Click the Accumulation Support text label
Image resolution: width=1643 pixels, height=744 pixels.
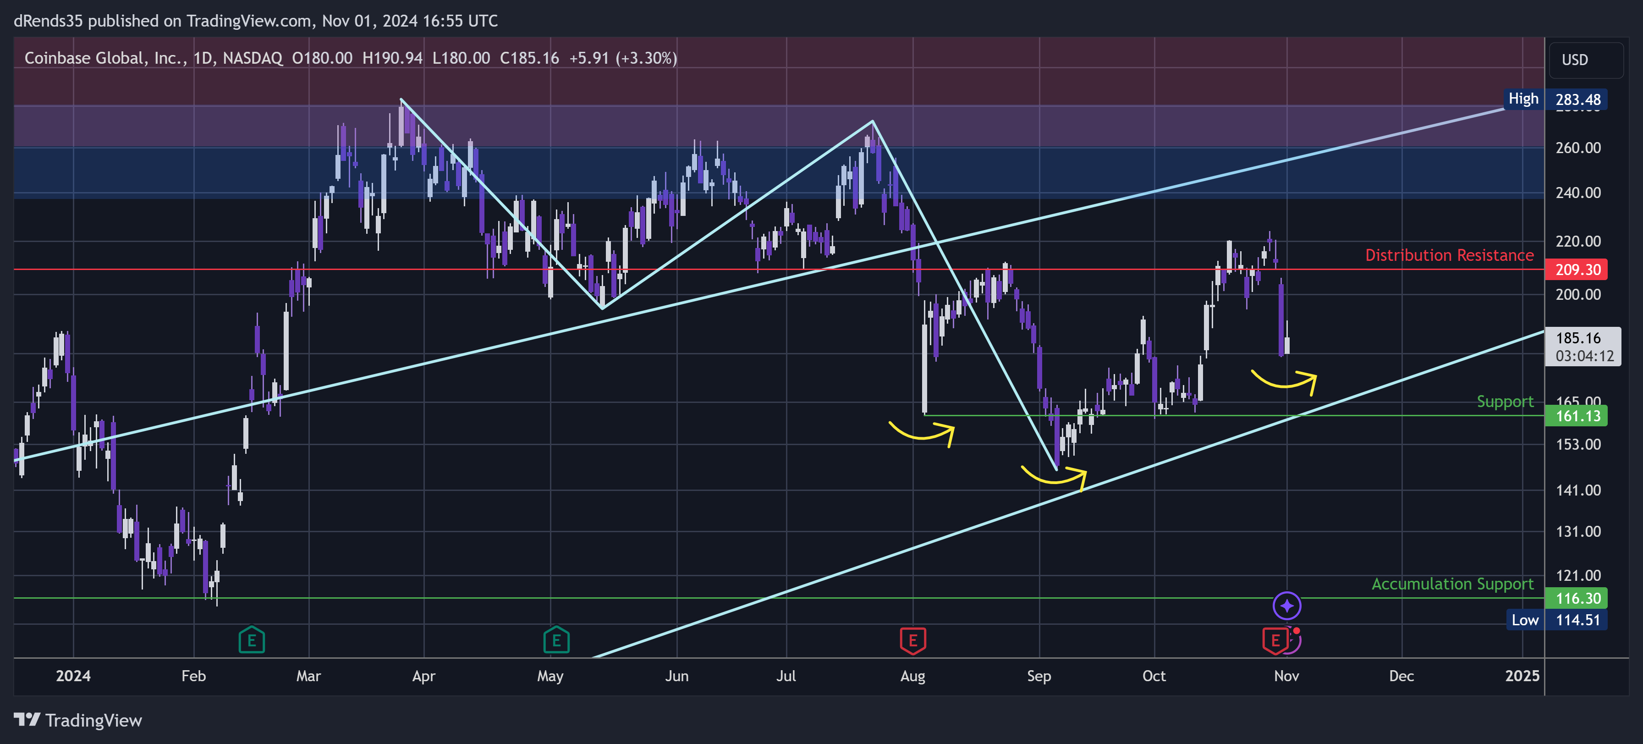(1452, 584)
